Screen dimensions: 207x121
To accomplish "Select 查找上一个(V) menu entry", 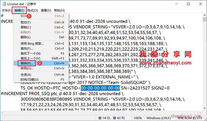I will pos(41,58).
